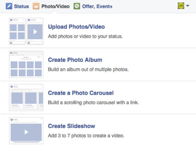Click the orange Photo/Video picture icon
The image size is (196, 147).
click(36, 6)
